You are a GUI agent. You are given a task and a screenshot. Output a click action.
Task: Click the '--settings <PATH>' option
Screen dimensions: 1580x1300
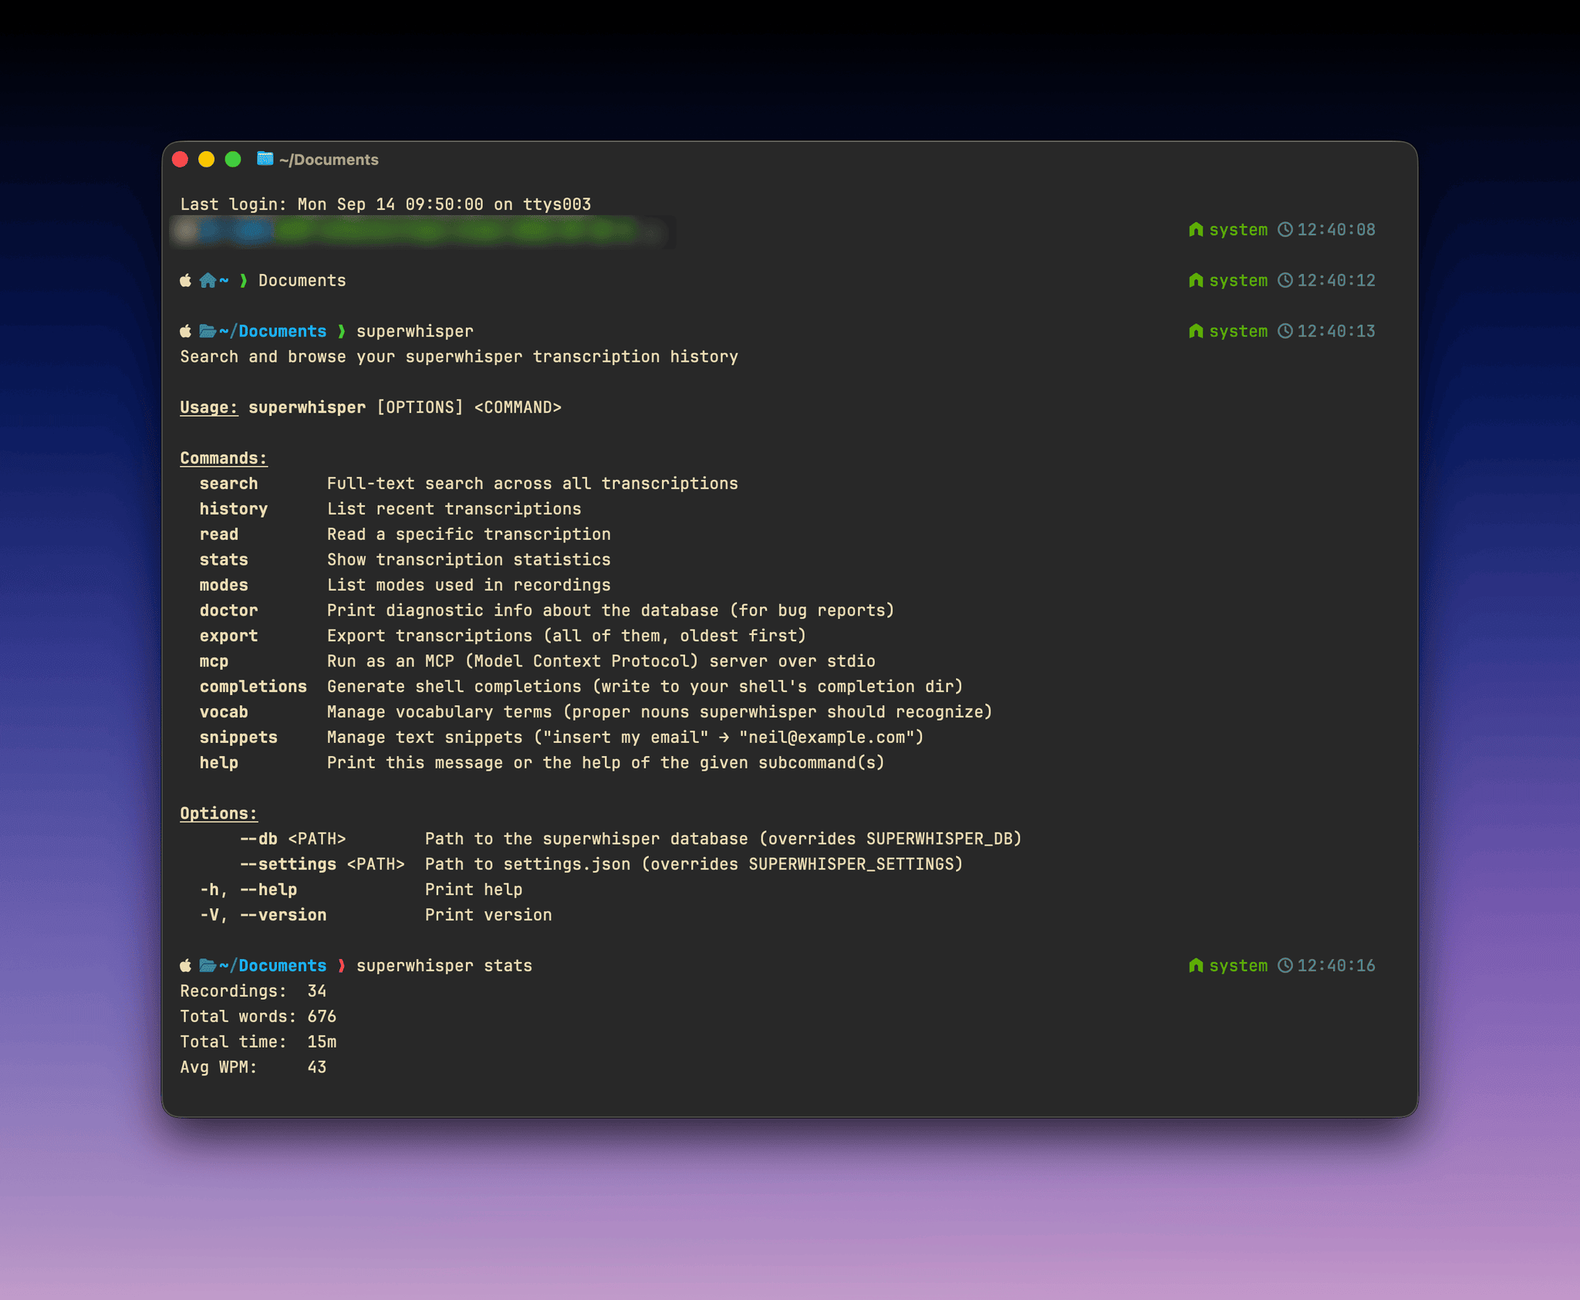click(322, 864)
